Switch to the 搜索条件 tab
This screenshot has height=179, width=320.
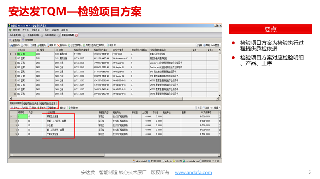[15, 40]
